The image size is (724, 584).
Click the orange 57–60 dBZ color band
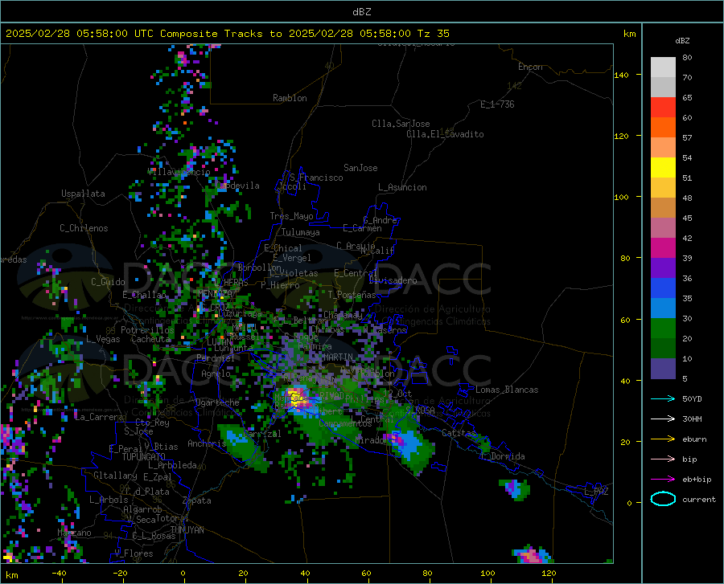click(663, 128)
